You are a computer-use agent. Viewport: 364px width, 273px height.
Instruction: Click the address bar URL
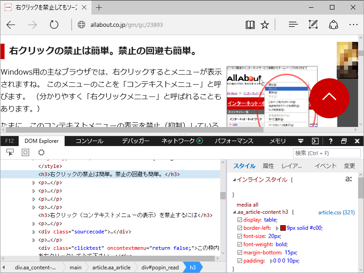[x=126, y=25]
